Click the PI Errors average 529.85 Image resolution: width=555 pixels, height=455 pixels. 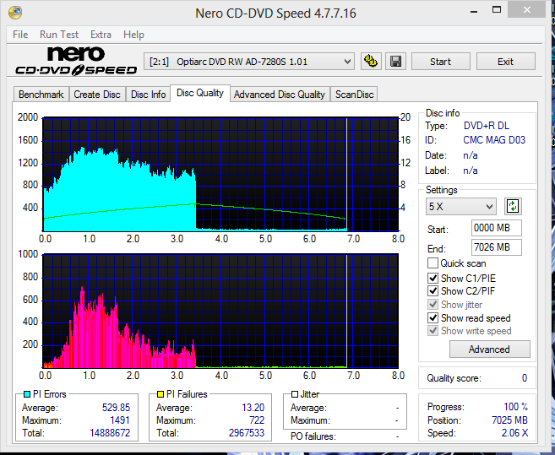click(116, 408)
